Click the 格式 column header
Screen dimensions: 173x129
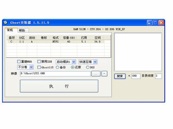click(56, 37)
